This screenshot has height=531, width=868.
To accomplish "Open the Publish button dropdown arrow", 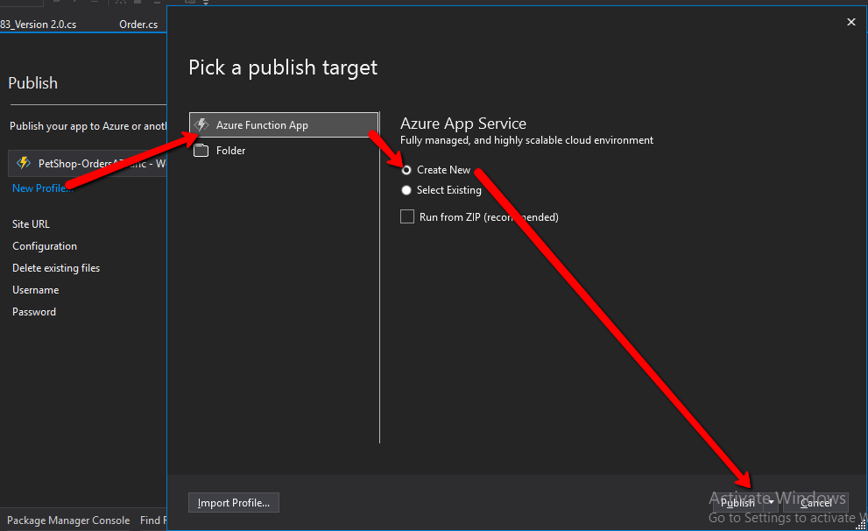I will tap(771, 503).
